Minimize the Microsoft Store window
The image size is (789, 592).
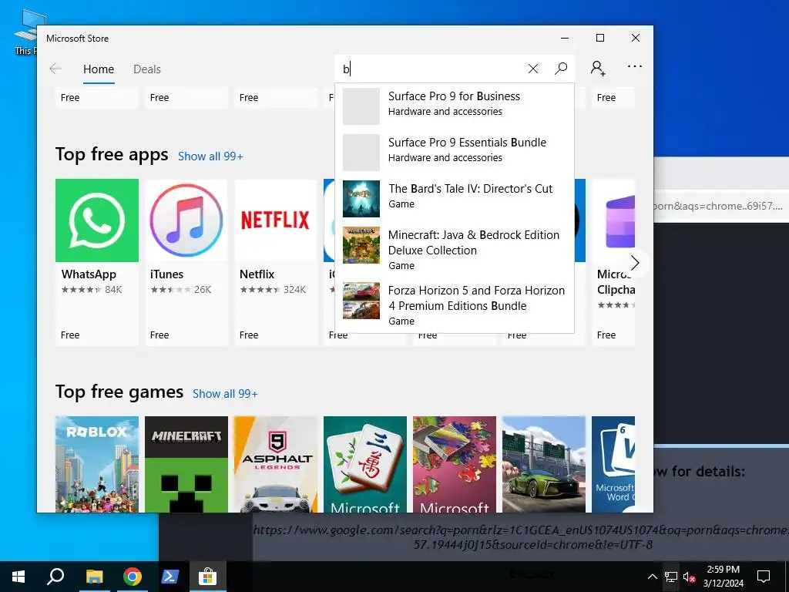click(x=565, y=38)
